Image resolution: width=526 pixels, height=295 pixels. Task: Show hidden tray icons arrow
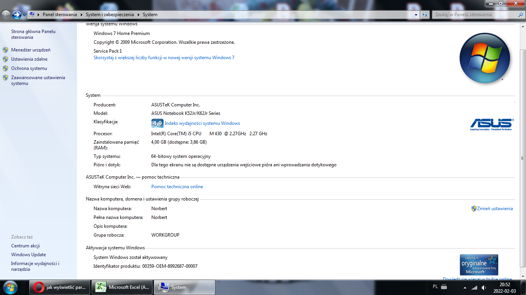[465, 287]
